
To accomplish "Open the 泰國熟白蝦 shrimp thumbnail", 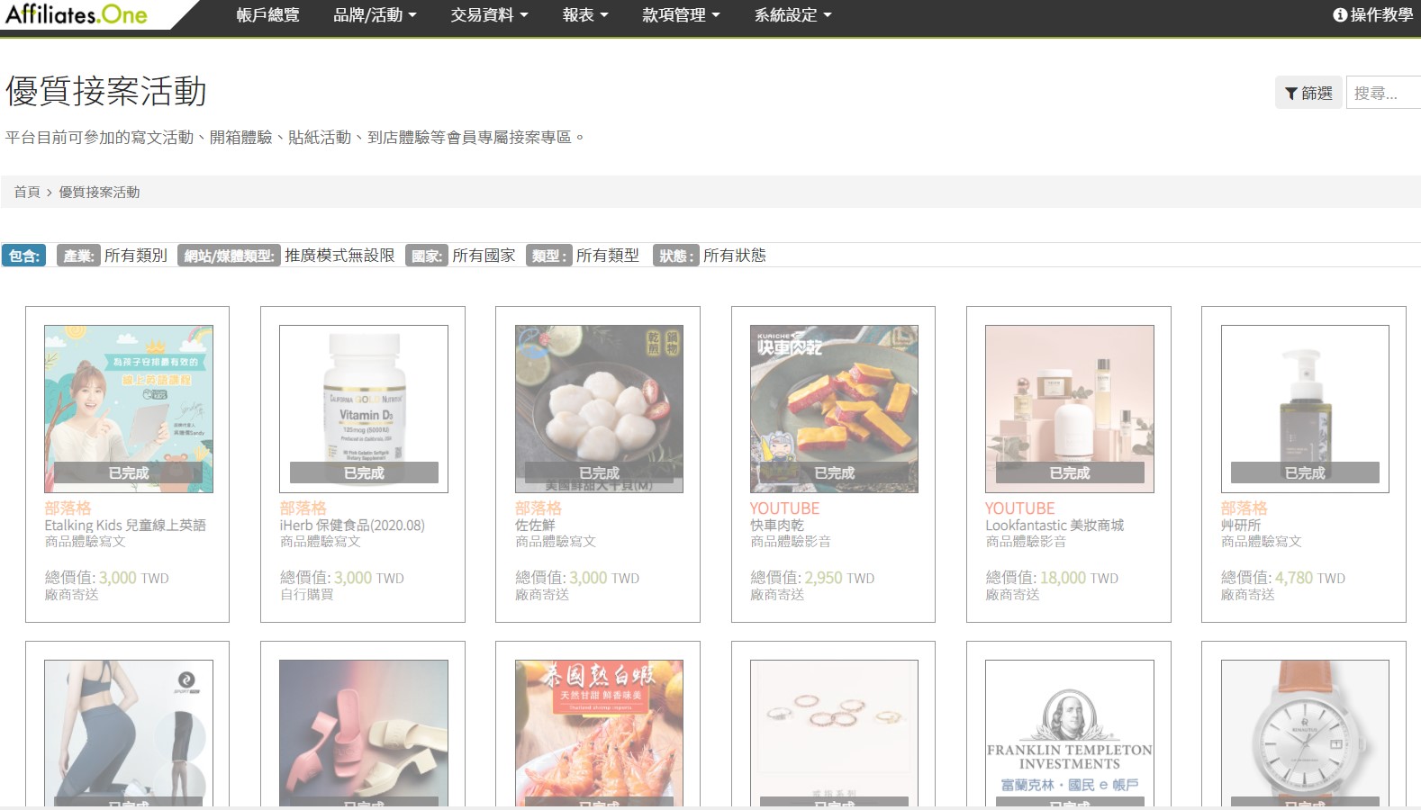I will coord(599,733).
